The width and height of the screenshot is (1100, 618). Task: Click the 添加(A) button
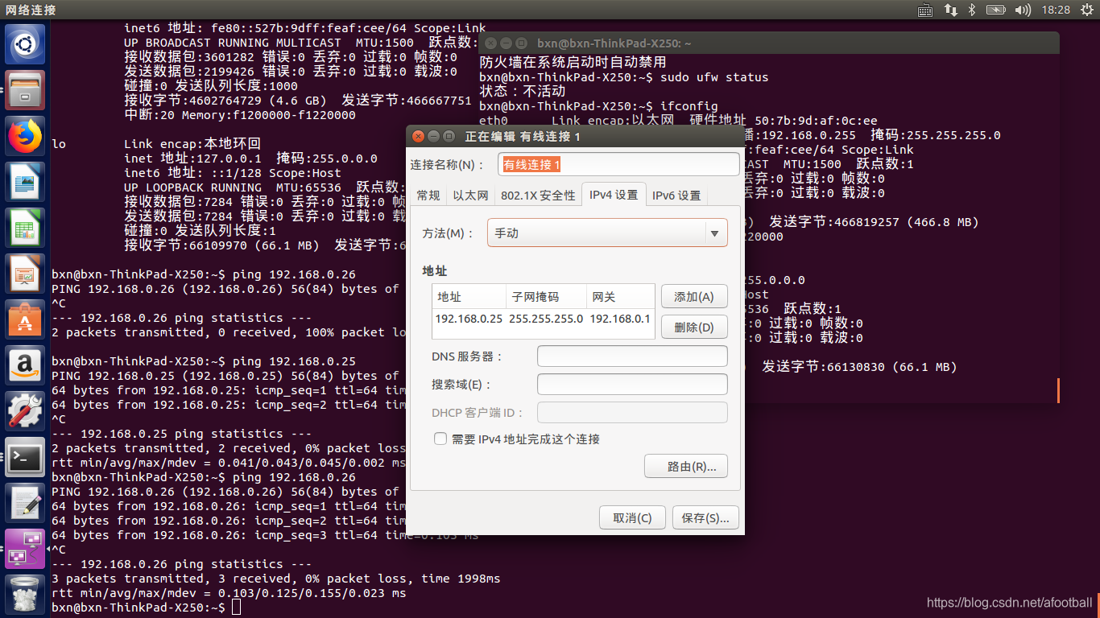coord(694,296)
